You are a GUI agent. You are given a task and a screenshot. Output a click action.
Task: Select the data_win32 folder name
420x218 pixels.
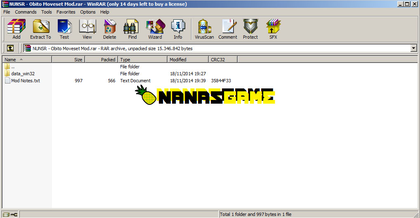tap(23, 74)
